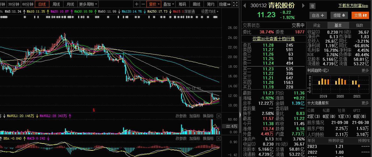Open 更多周期 dropdown
Viewport: 372px width, 157px height.
[88, 4]
